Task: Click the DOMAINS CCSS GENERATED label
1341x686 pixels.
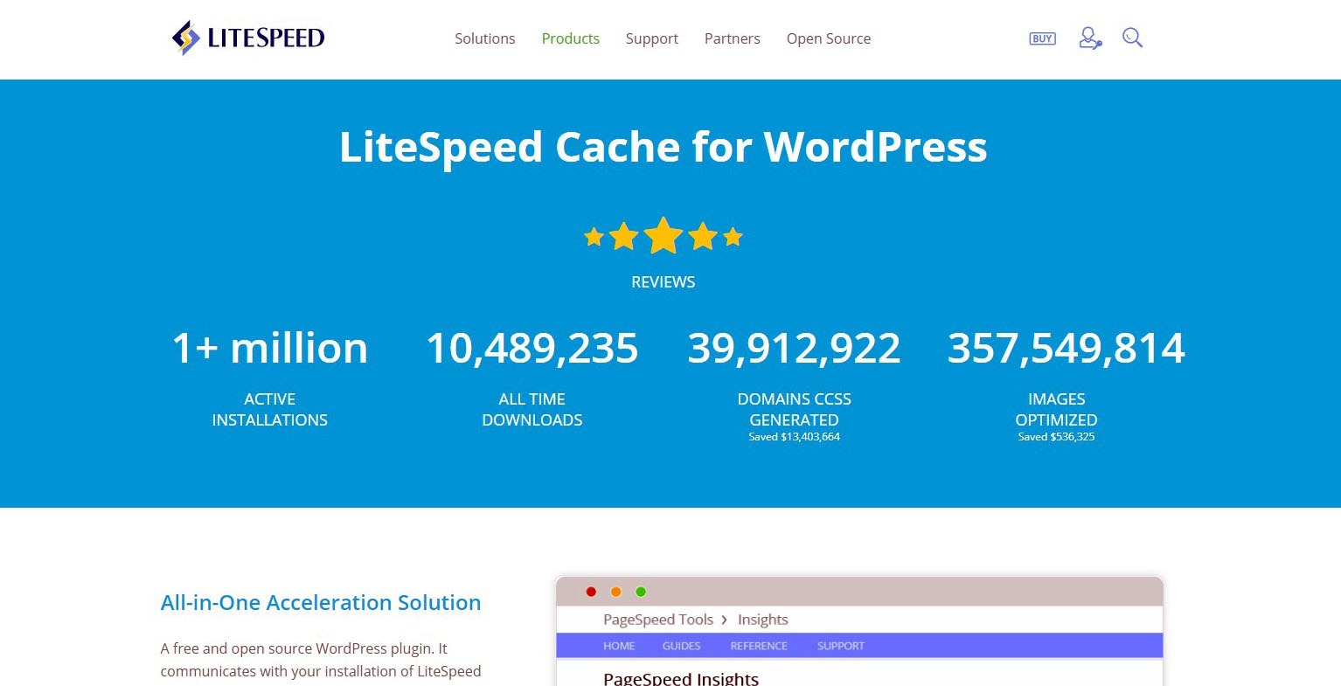Action: (x=795, y=409)
